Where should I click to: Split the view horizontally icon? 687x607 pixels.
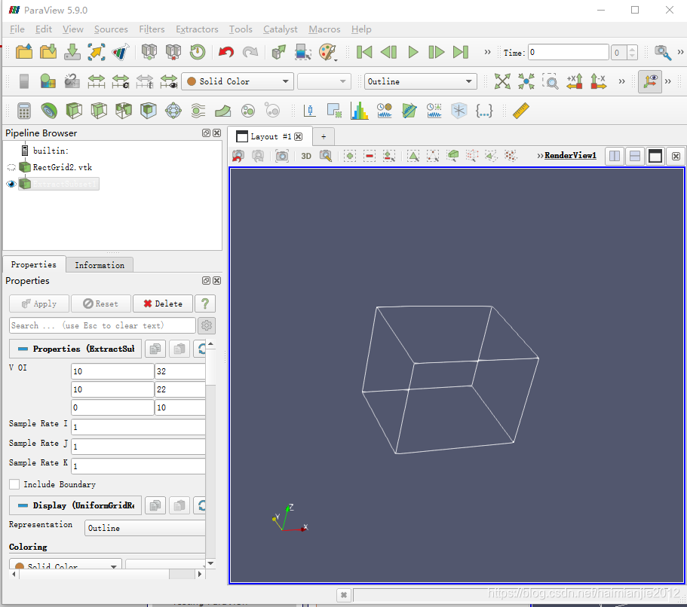pyautogui.click(x=615, y=156)
